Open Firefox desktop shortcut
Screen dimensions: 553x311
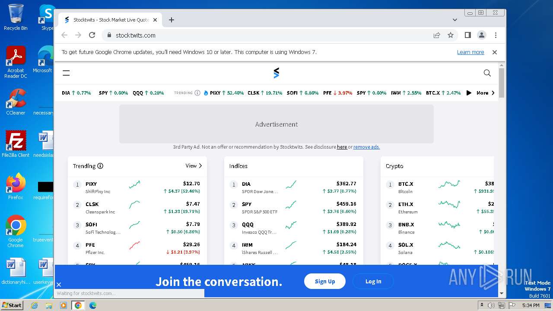[x=16, y=186]
